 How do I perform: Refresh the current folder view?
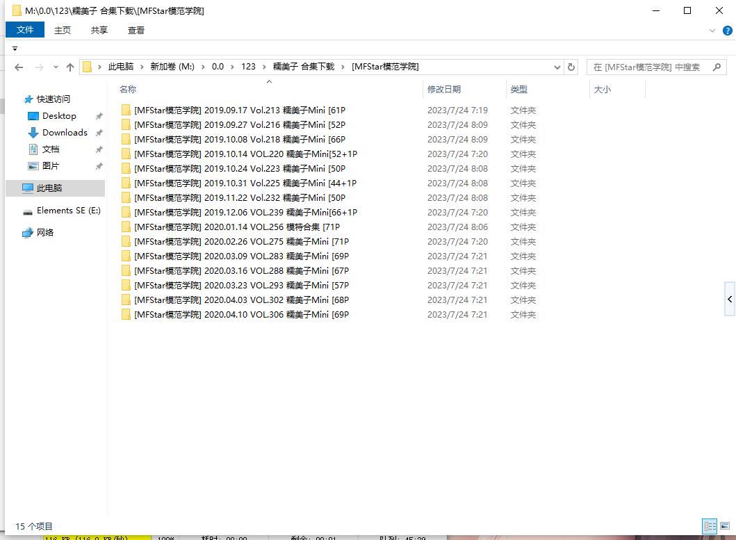(x=571, y=67)
